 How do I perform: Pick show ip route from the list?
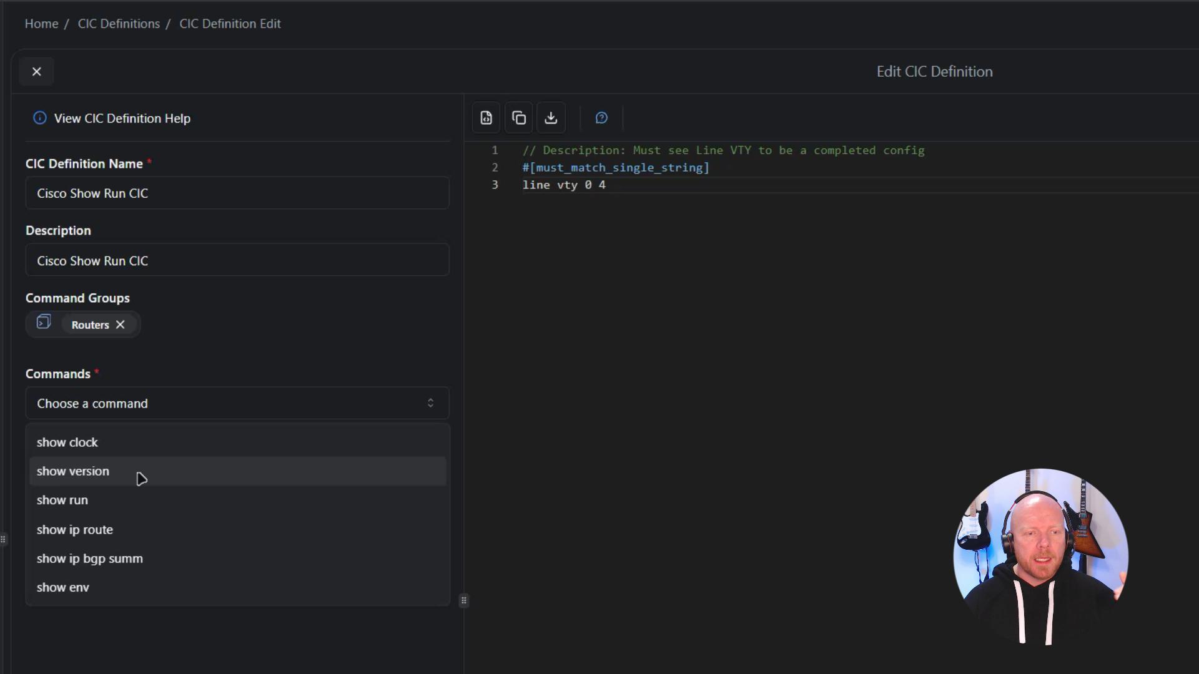75,530
